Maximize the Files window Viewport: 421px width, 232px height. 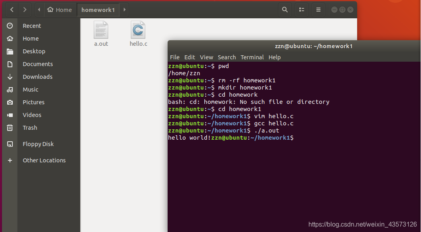[342, 10]
